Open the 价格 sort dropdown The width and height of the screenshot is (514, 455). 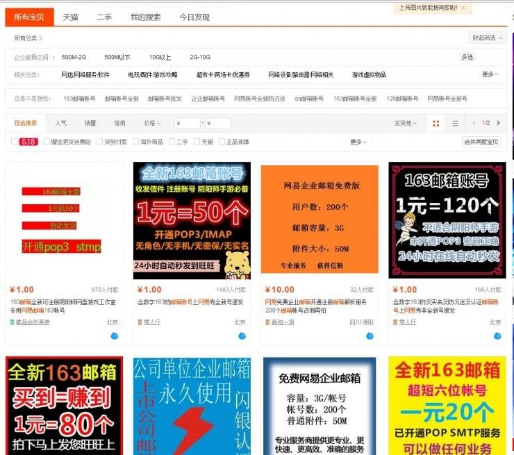pyautogui.click(x=152, y=123)
